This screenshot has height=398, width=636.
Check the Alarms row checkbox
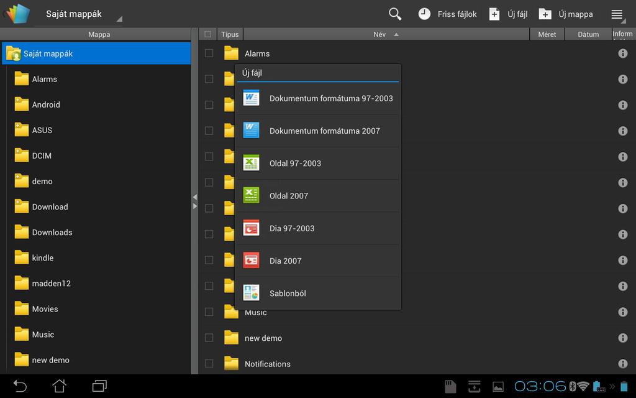point(209,53)
